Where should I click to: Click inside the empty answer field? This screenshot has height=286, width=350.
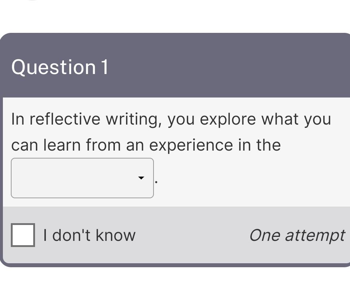[72, 178]
